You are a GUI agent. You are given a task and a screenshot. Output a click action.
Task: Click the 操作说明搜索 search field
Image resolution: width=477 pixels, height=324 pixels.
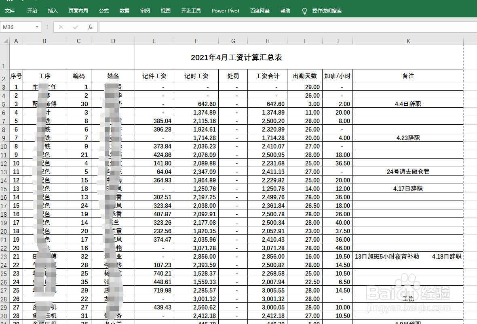coord(327,10)
